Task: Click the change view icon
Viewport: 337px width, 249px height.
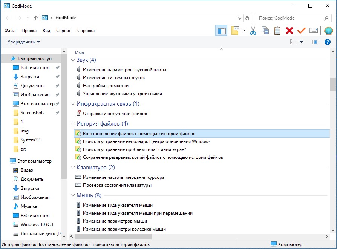Action: click(293, 42)
